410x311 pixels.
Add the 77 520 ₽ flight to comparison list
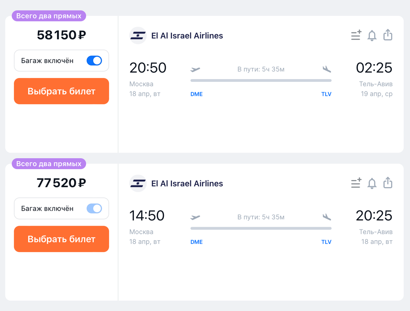pyautogui.click(x=356, y=183)
